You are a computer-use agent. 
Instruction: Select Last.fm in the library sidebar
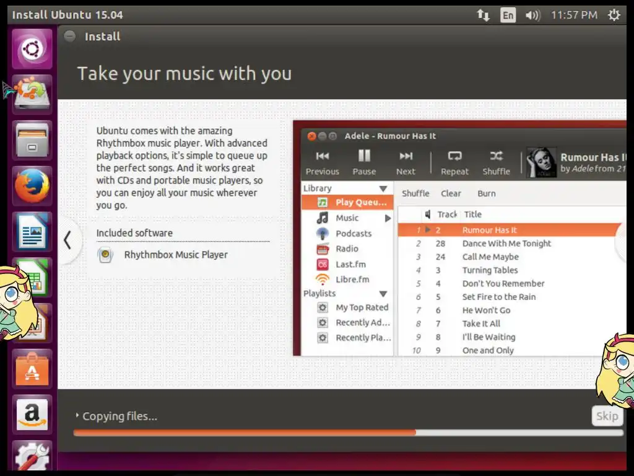[347, 264]
